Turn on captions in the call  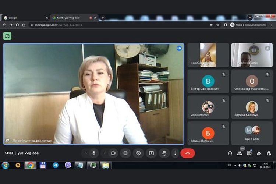coord(125,153)
